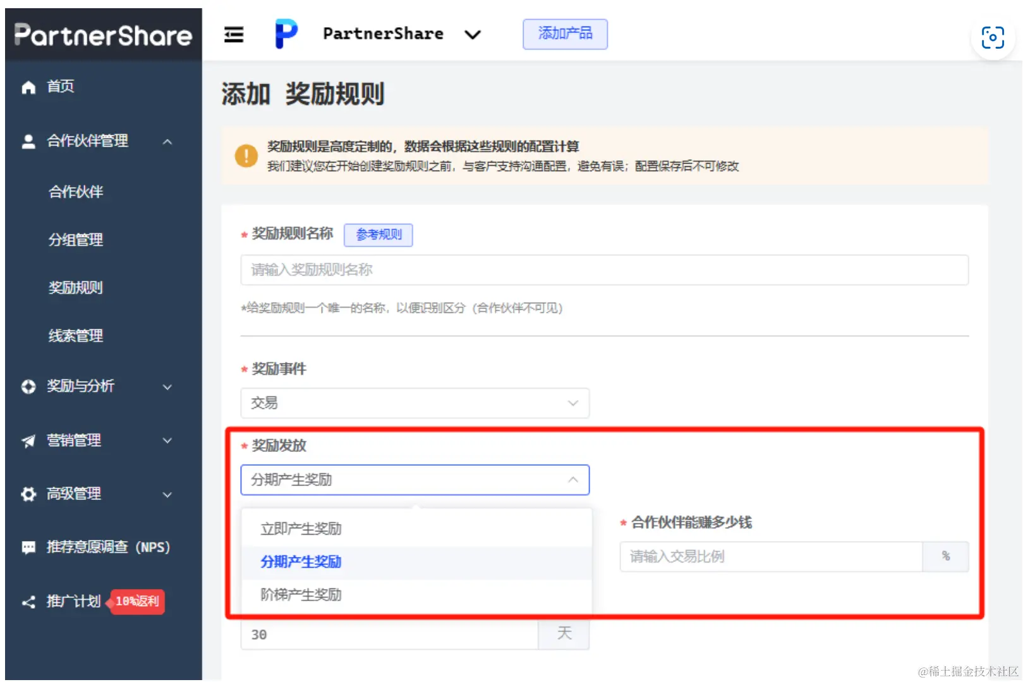Click the blue PartnerShare P logo

[285, 33]
